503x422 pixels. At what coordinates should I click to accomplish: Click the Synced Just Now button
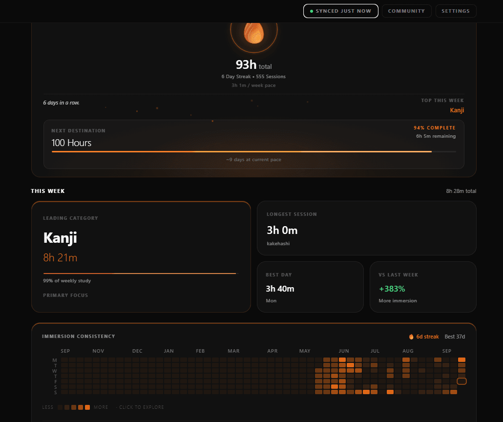[x=341, y=11]
